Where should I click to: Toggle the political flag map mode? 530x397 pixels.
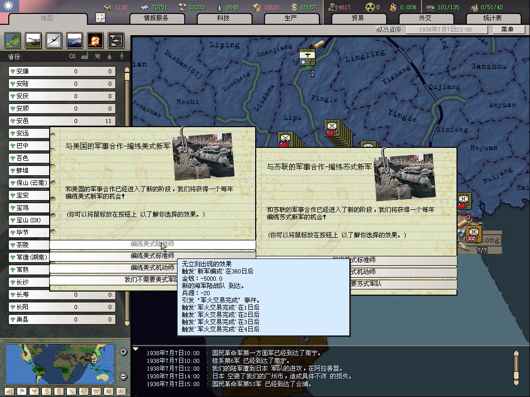pos(21,391)
